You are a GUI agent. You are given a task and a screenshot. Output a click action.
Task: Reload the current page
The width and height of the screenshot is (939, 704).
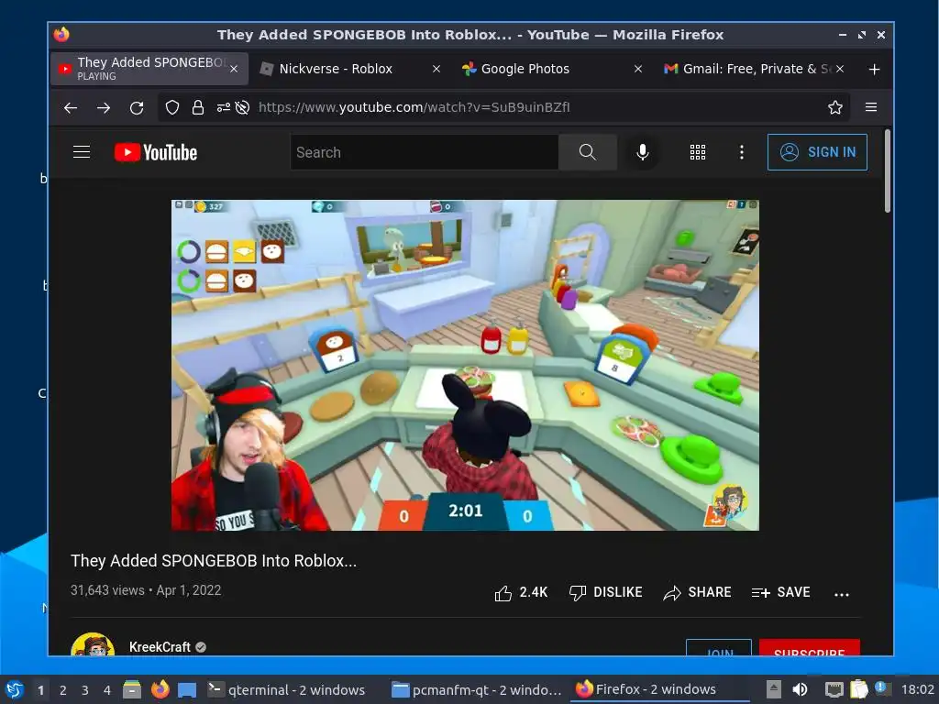(x=137, y=108)
